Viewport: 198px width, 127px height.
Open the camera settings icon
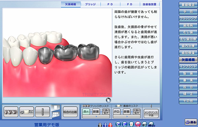click(x=151, y=124)
